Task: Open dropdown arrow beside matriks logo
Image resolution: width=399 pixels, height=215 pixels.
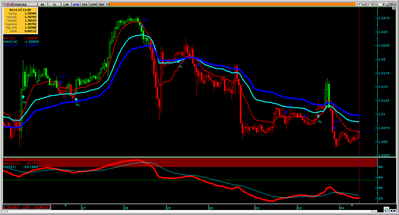Action: pos(383,4)
